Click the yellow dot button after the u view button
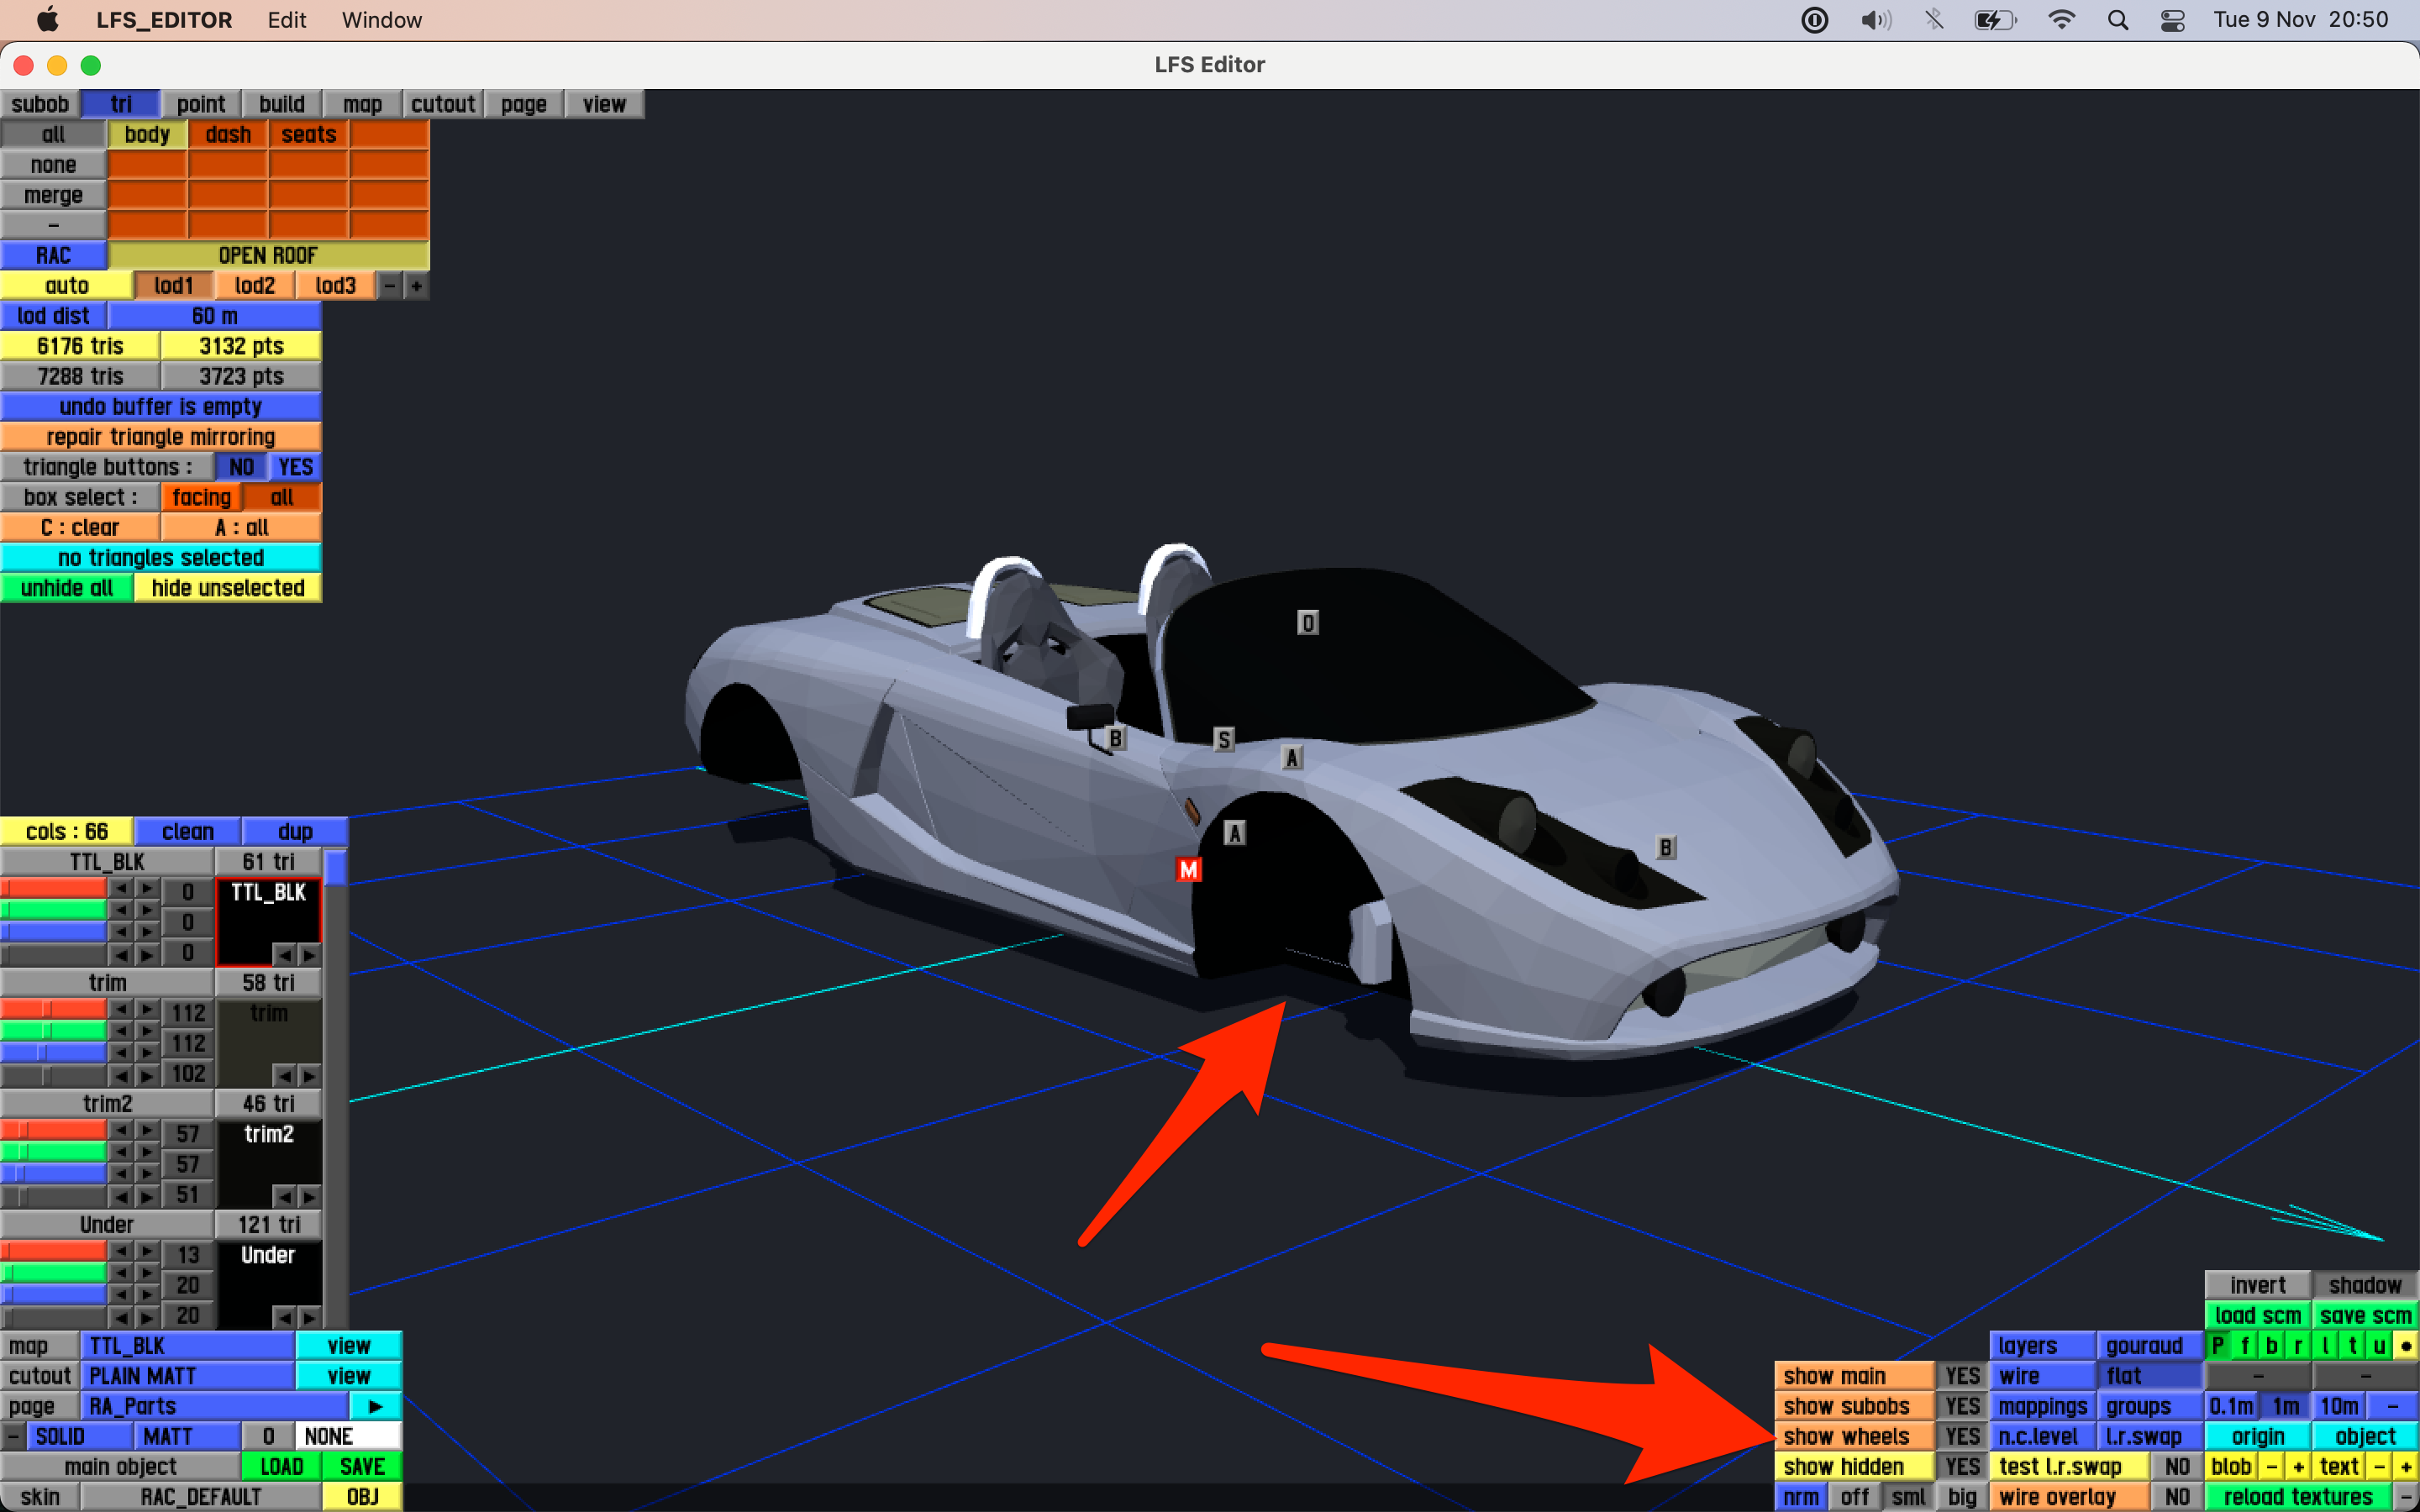2420x1512 pixels. (2405, 1346)
